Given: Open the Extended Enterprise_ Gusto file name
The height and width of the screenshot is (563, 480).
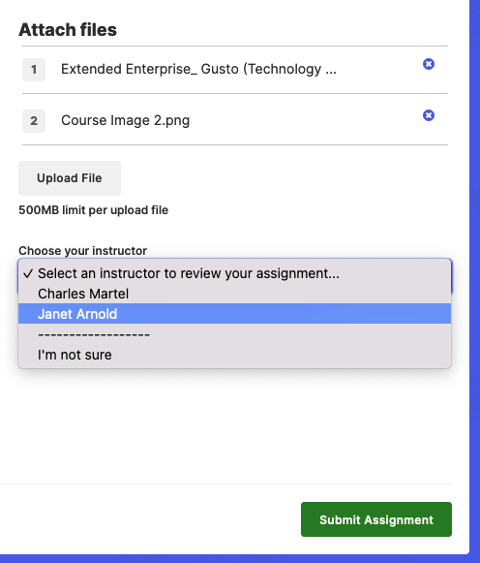Looking at the screenshot, I should (x=198, y=69).
